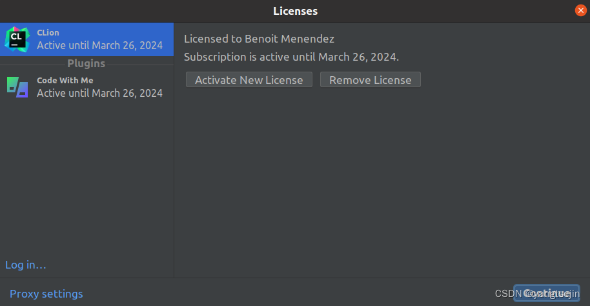590x306 pixels.
Task: Click the Licenses title bar
Action: (295, 11)
